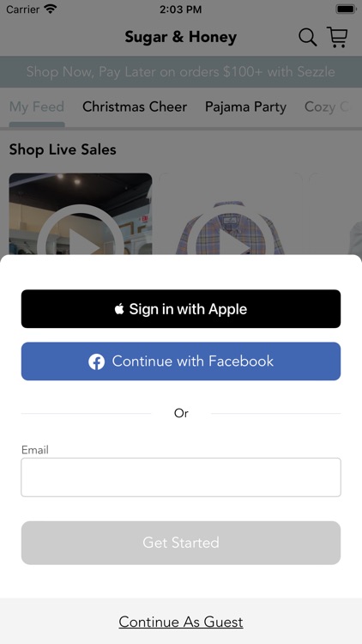The width and height of the screenshot is (362, 644).
Task: Focus the Email input field
Action: click(x=181, y=477)
